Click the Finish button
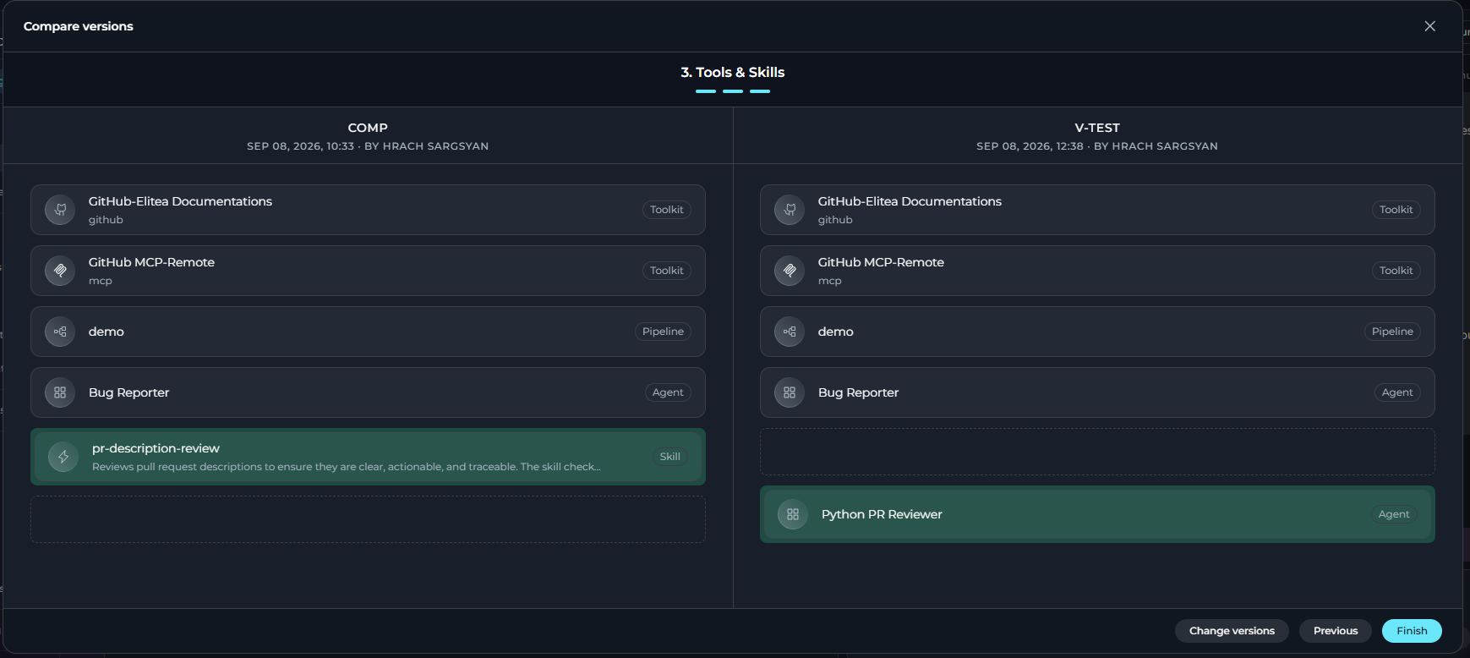Image resolution: width=1470 pixels, height=658 pixels. click(1412, 631)
